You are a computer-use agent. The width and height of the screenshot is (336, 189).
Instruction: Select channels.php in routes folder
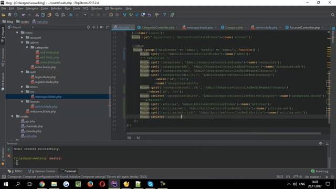34,126
